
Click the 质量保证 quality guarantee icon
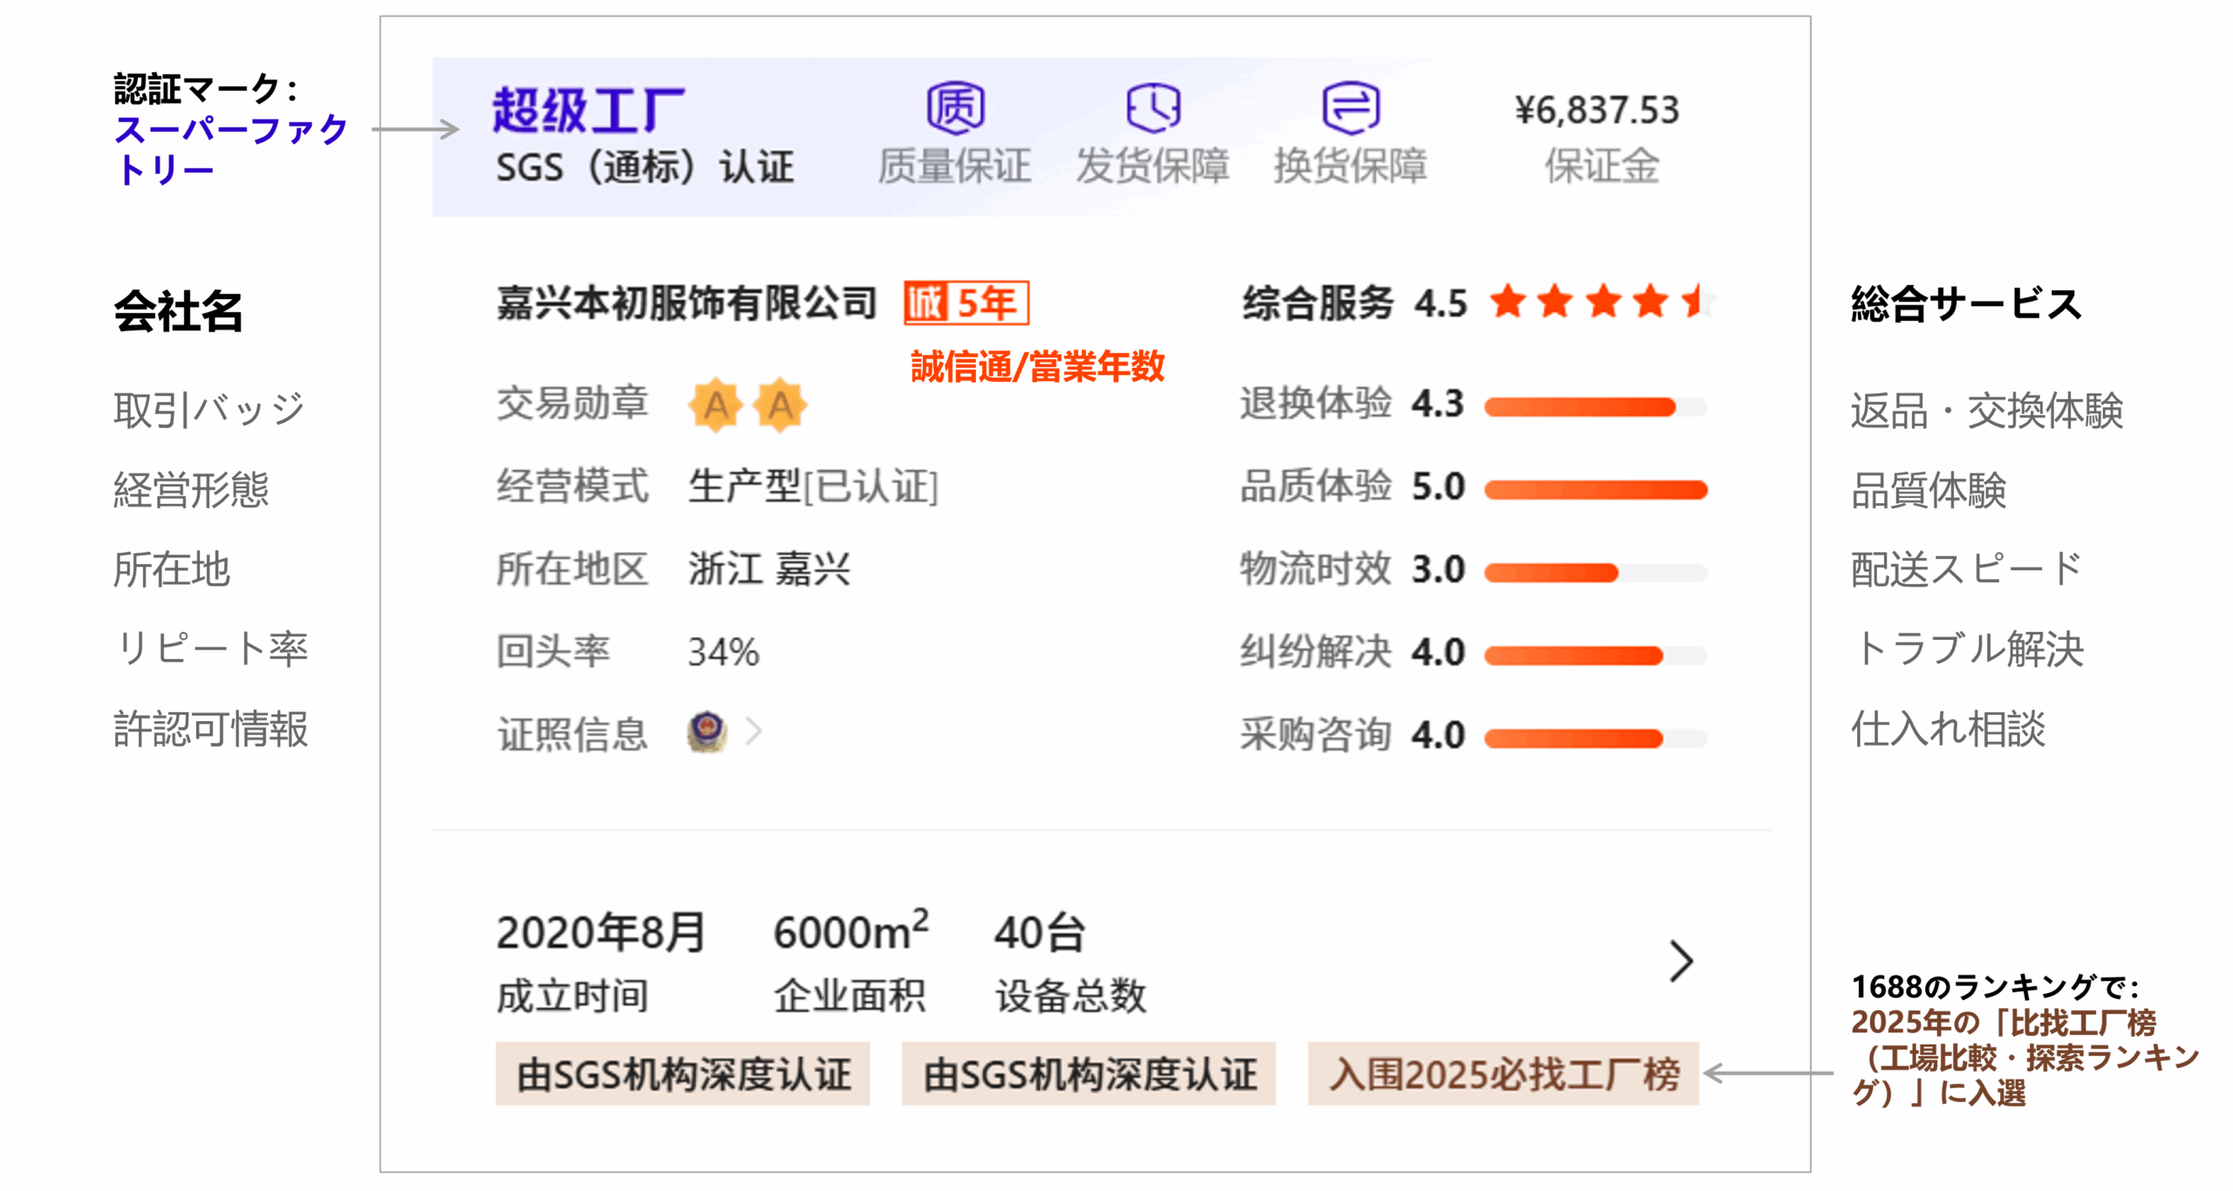click(955, 109)
